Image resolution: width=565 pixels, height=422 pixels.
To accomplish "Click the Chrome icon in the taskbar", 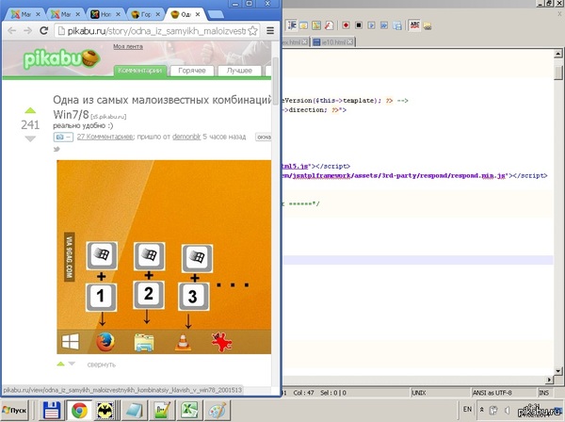I will coord(79,411).
